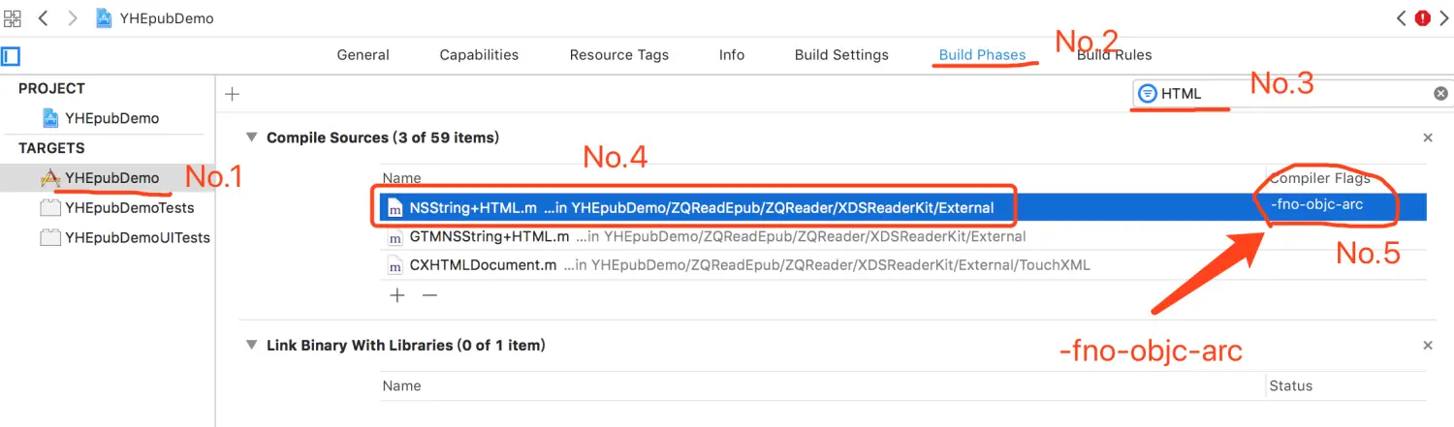This screenshot has width=1454, height=427.
Task: Delete the Link Binary With Libraries phase
Action: [x=1427, y=345]
